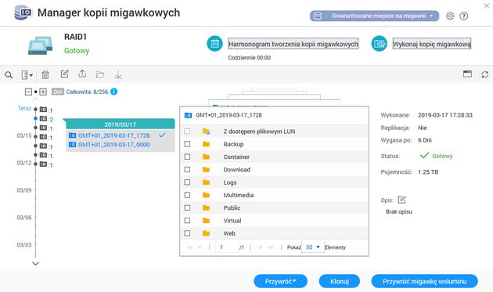The width and height of the screenshot is (493, 292).
Task: Open the search magnifier in toolbar
Action: click(9, 75)
